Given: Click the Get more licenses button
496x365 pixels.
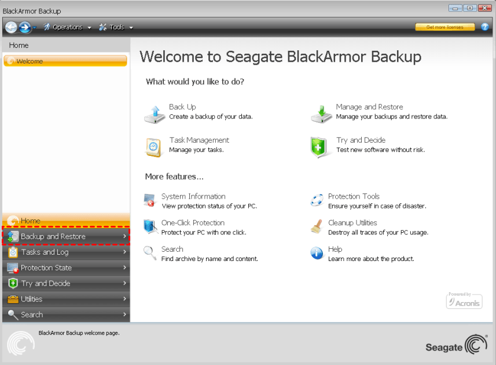Looking at the screenshot, I should click(444, 27).
